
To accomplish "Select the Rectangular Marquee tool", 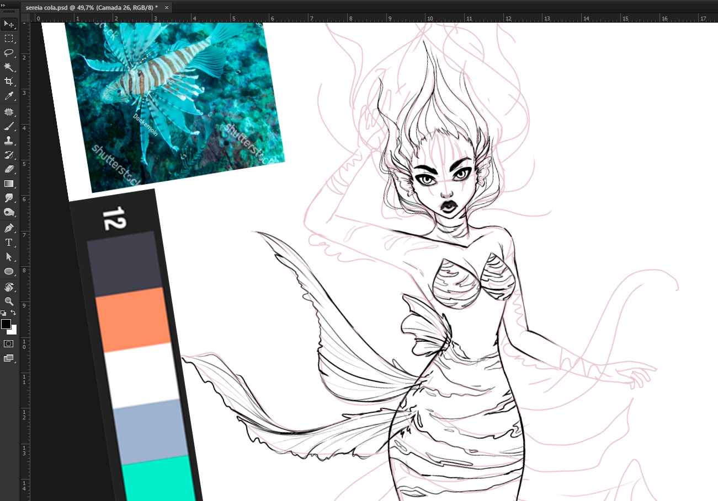I will (9, 39).
